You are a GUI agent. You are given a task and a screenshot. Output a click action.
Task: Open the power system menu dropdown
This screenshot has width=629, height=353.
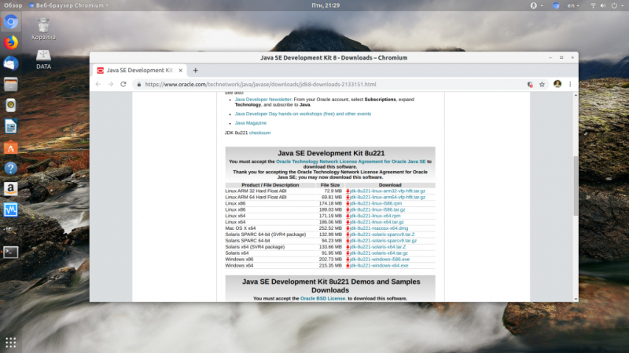click(617, 5)
